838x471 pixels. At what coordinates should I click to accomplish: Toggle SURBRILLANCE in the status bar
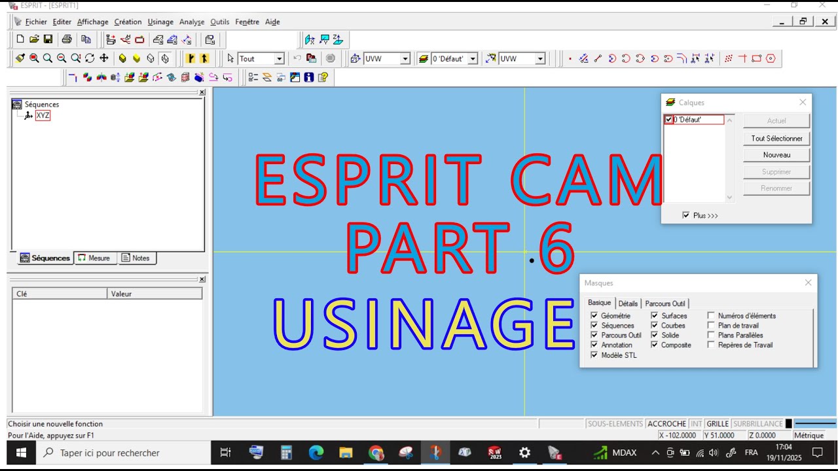pos(757,424)
